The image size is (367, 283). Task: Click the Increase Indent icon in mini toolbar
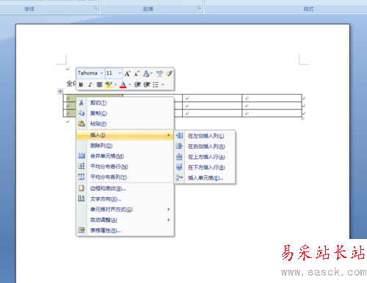147,85
